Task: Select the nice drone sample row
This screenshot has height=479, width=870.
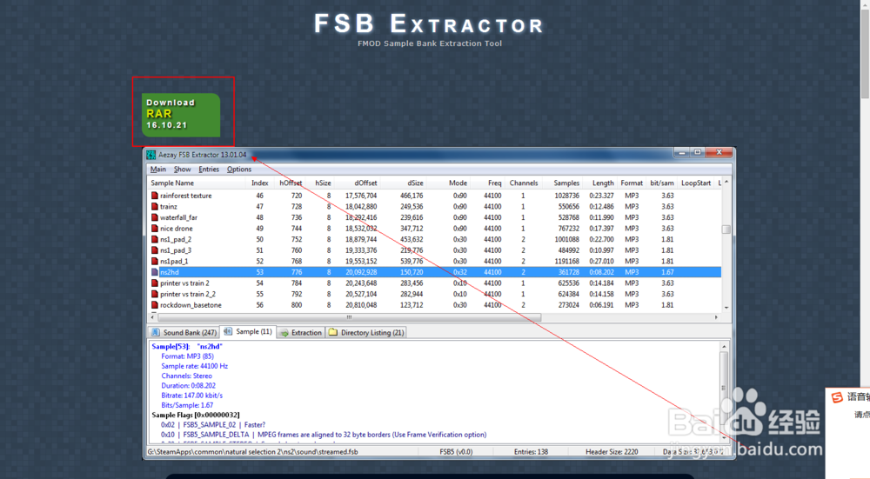Action: point(434,228)
